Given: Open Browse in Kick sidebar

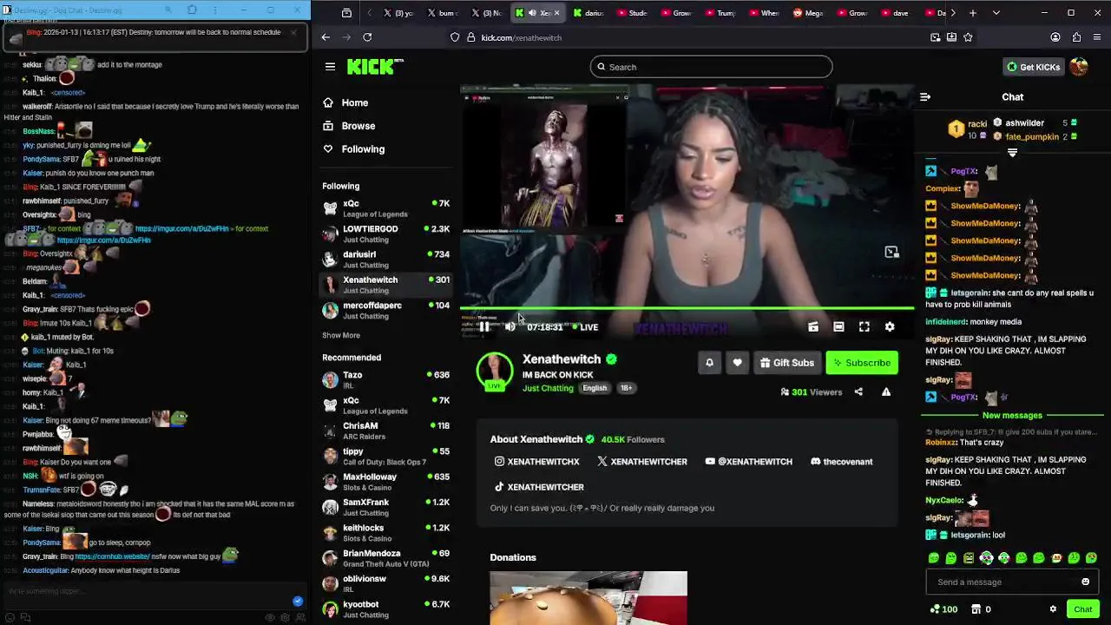Looking at the screenshot, I should click(358, 126).
